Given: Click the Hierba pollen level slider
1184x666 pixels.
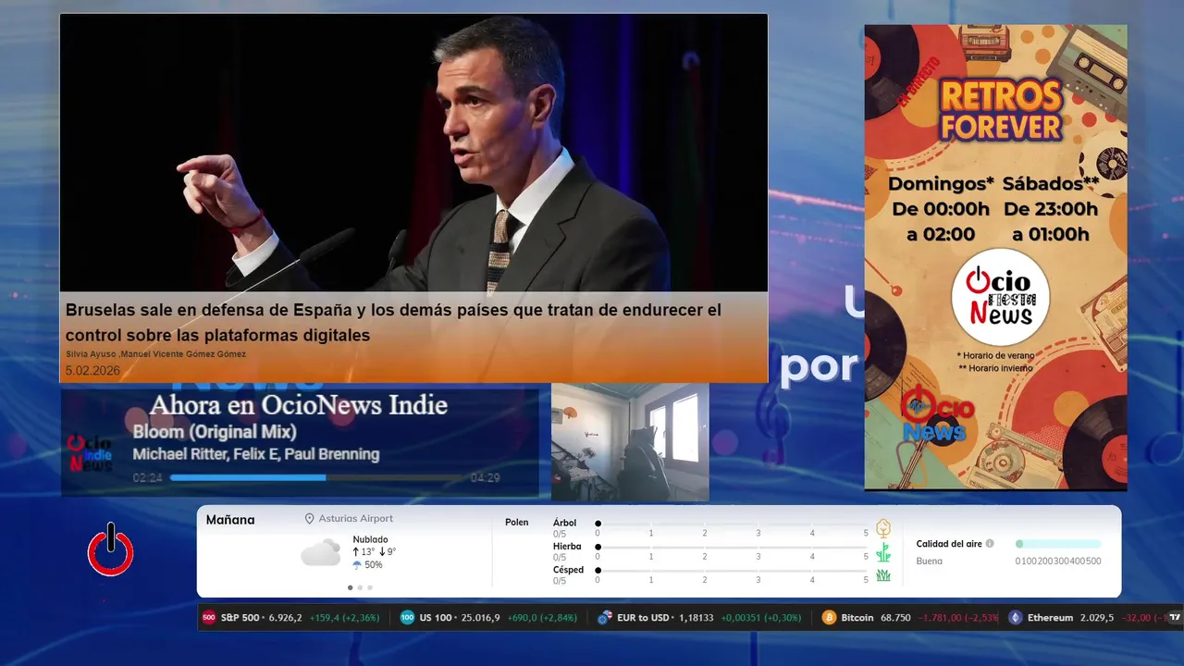Looking at the screenshot, I should pos(732,547).
